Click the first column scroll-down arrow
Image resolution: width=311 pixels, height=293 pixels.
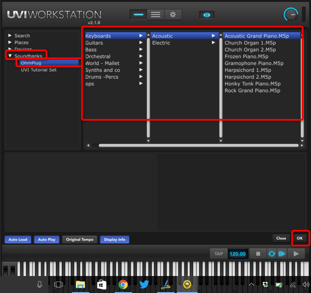coord(148,141)
